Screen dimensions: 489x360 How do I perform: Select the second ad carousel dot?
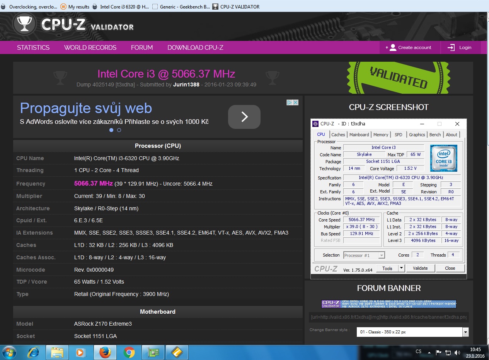tap(119, 130)
